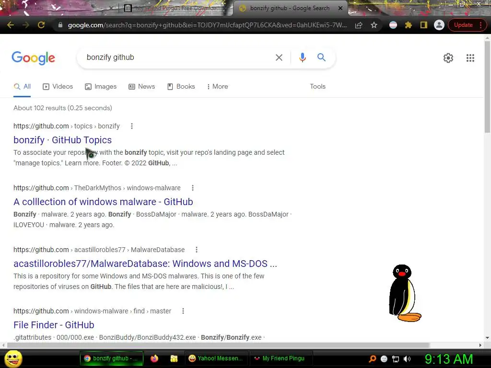Open options for the github.com topics bonzify result
491x368 pixels.
[x=132, y=126]
